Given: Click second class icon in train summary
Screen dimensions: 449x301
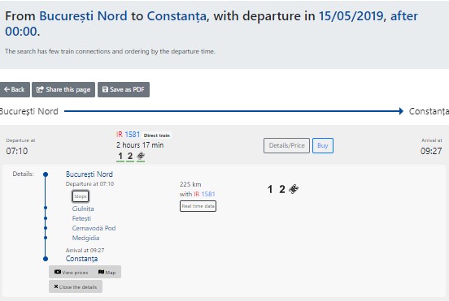Looking at the screenshot, I should point(130,156).
